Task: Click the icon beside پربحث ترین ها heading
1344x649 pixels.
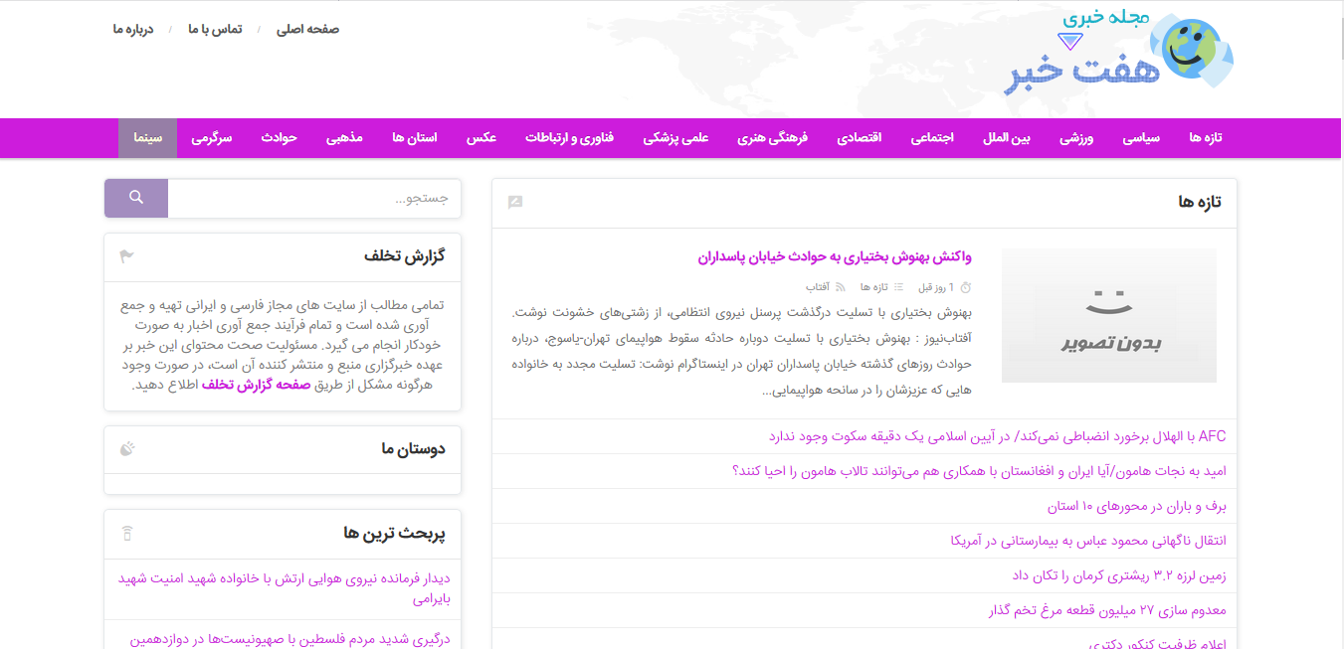Action: click(126, 534)
